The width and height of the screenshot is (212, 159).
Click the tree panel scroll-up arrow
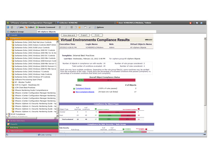pos(57,42)
